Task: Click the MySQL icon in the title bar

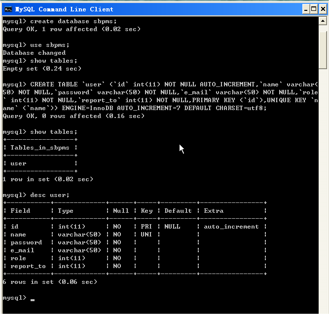Action: [8, 9]
